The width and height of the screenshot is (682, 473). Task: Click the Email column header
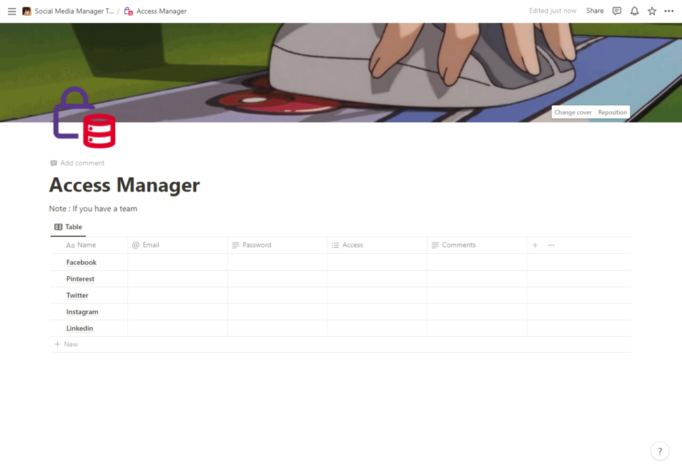click(x=178, y=246)
